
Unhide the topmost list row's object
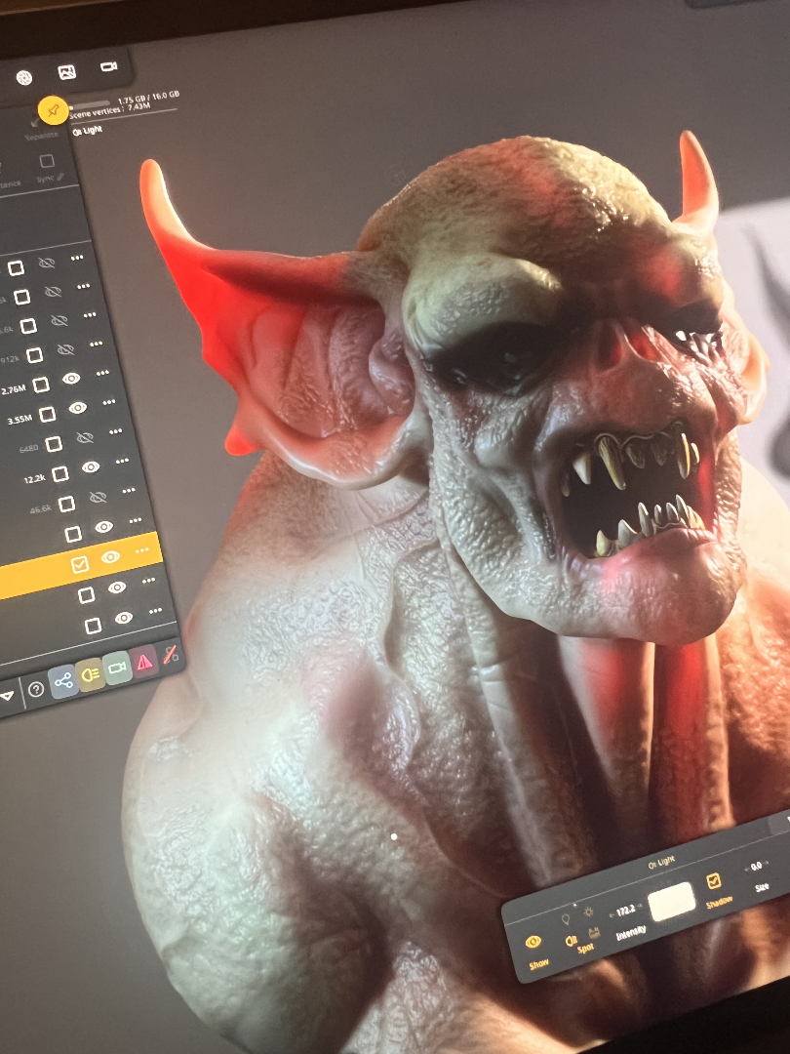point(47,263)
